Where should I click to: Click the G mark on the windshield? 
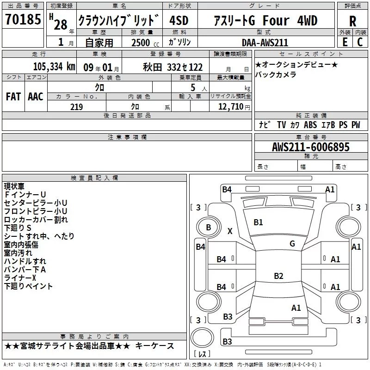pos(292,244)
